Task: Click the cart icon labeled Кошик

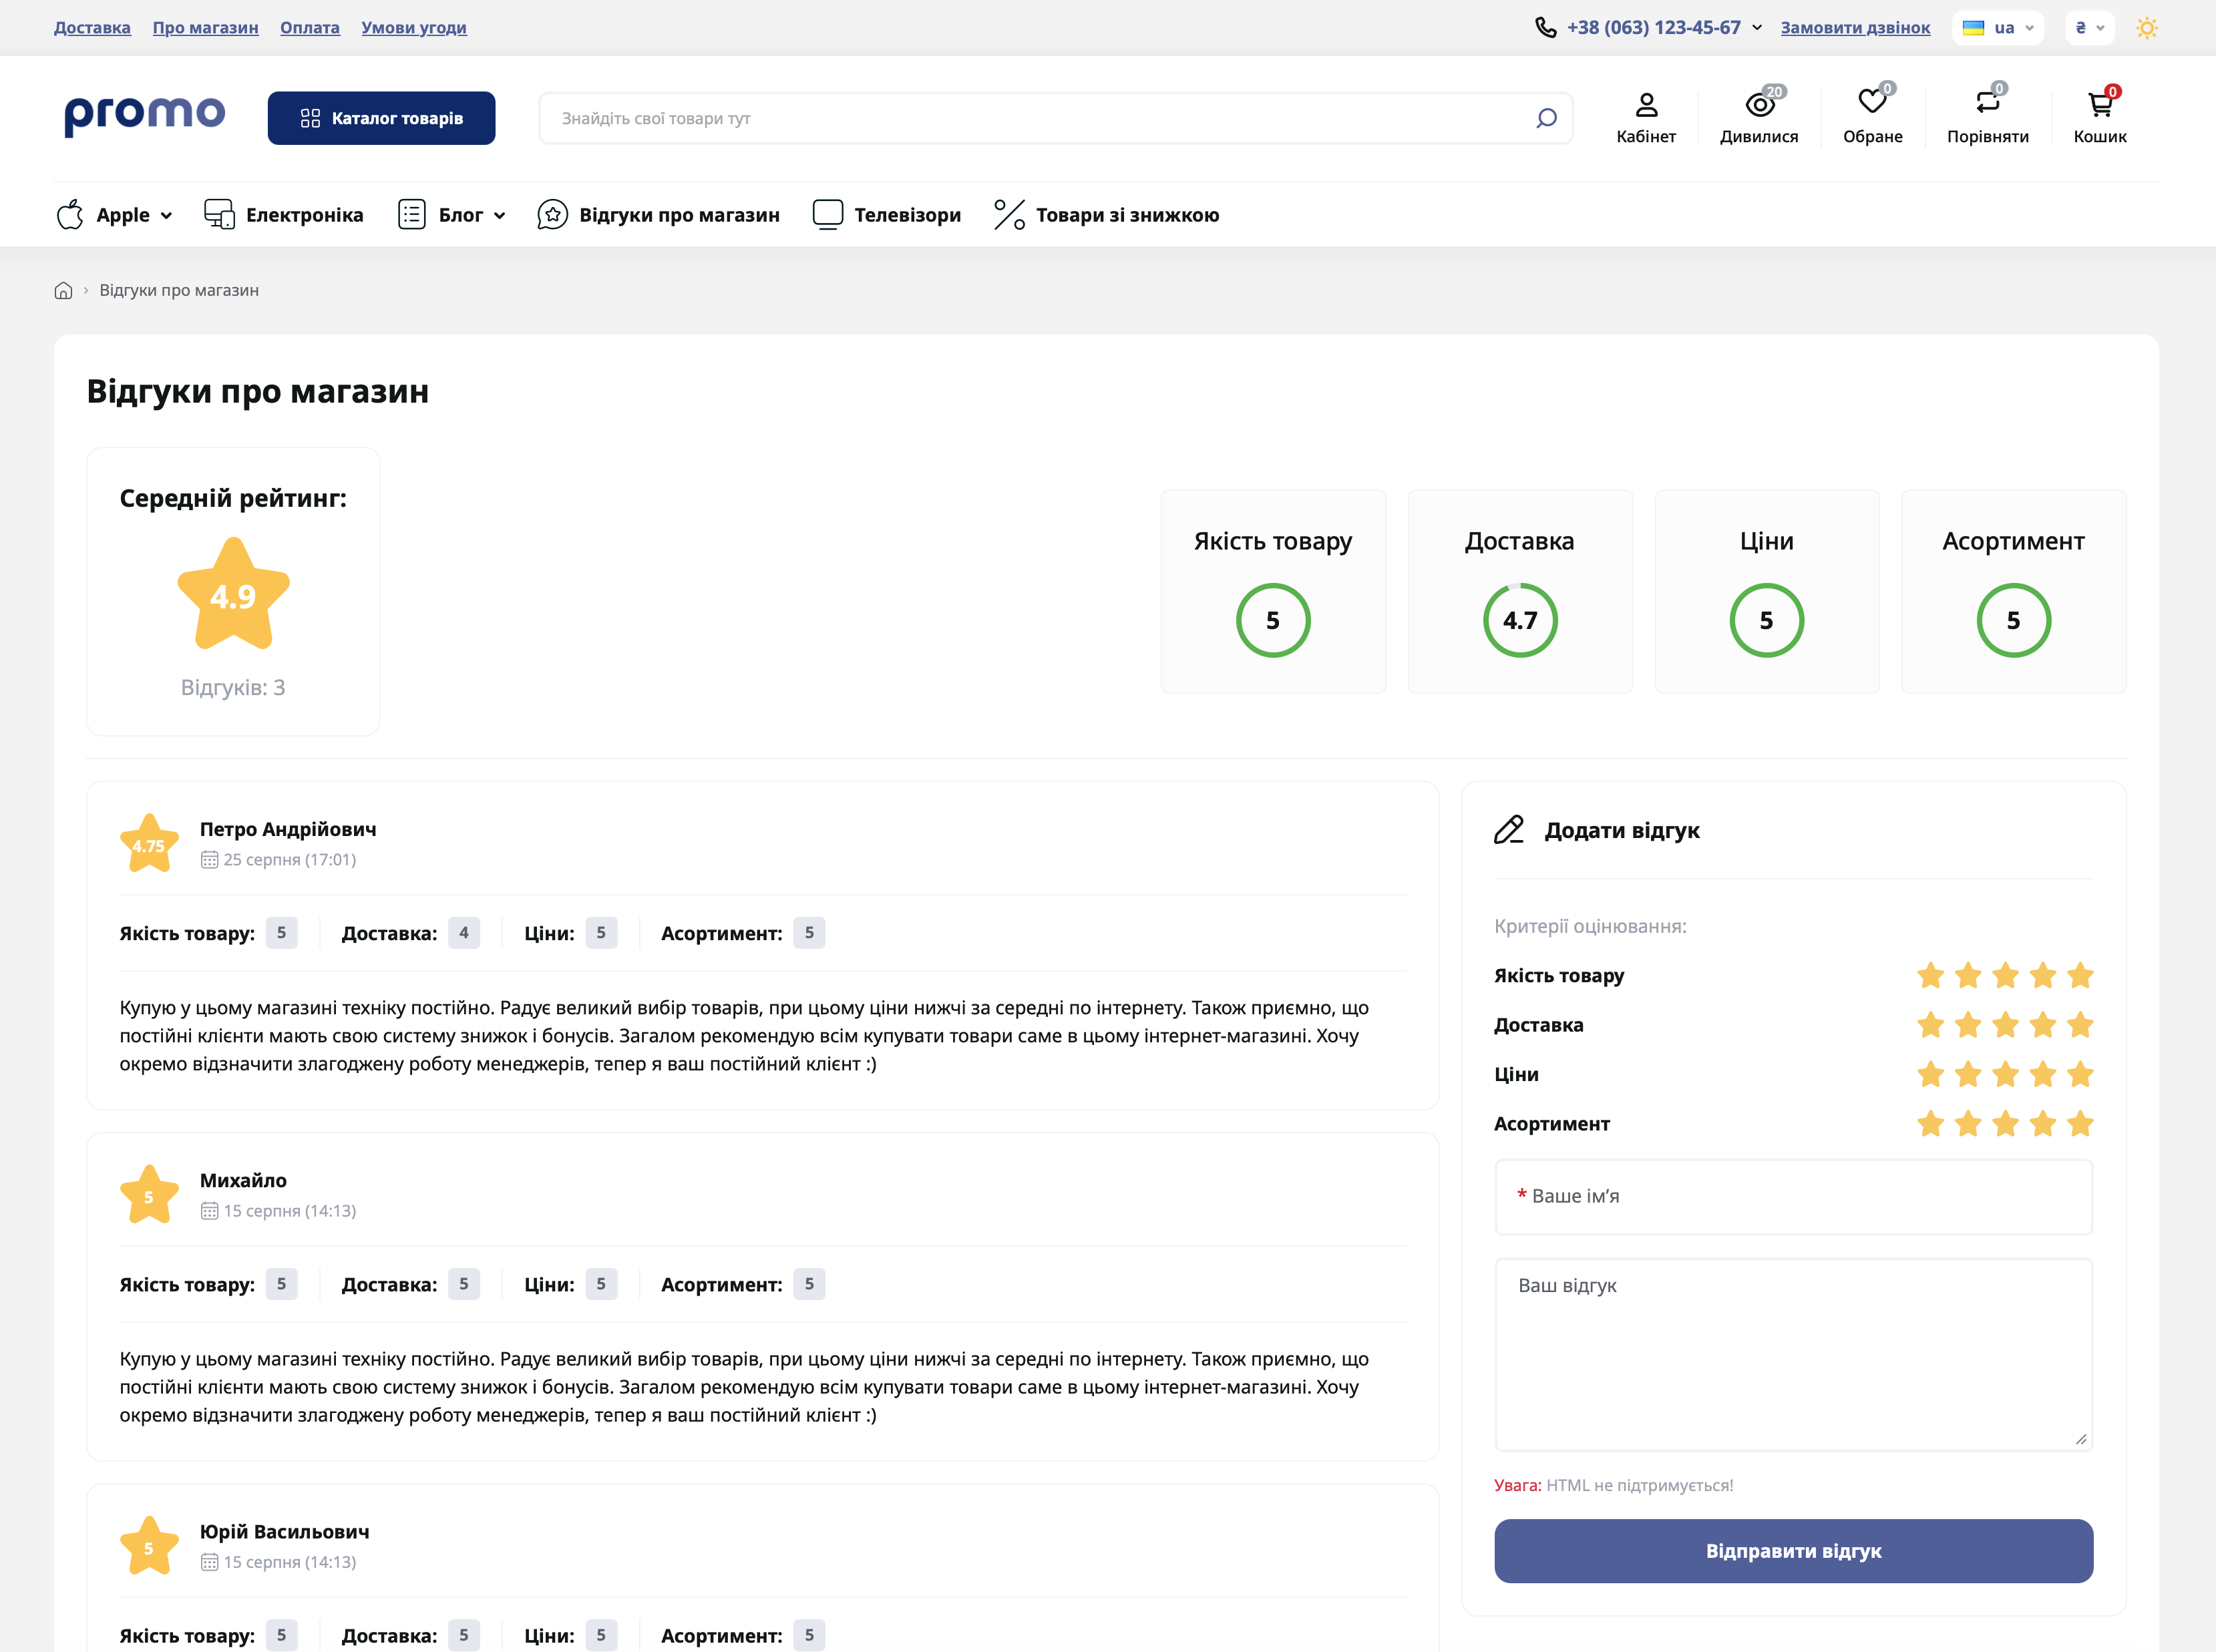Action: [2099, 104]
